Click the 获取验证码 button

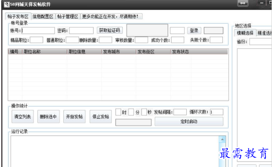(x=109, y=30)
